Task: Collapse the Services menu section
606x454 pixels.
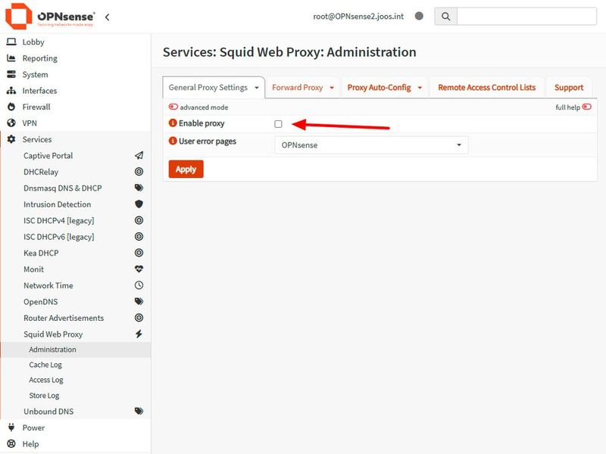Action: click(x=75, y=139)
